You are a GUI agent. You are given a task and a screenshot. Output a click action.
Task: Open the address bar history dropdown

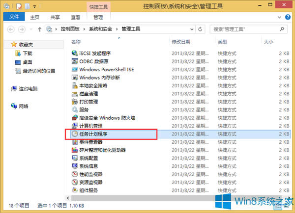coord(192,29)
